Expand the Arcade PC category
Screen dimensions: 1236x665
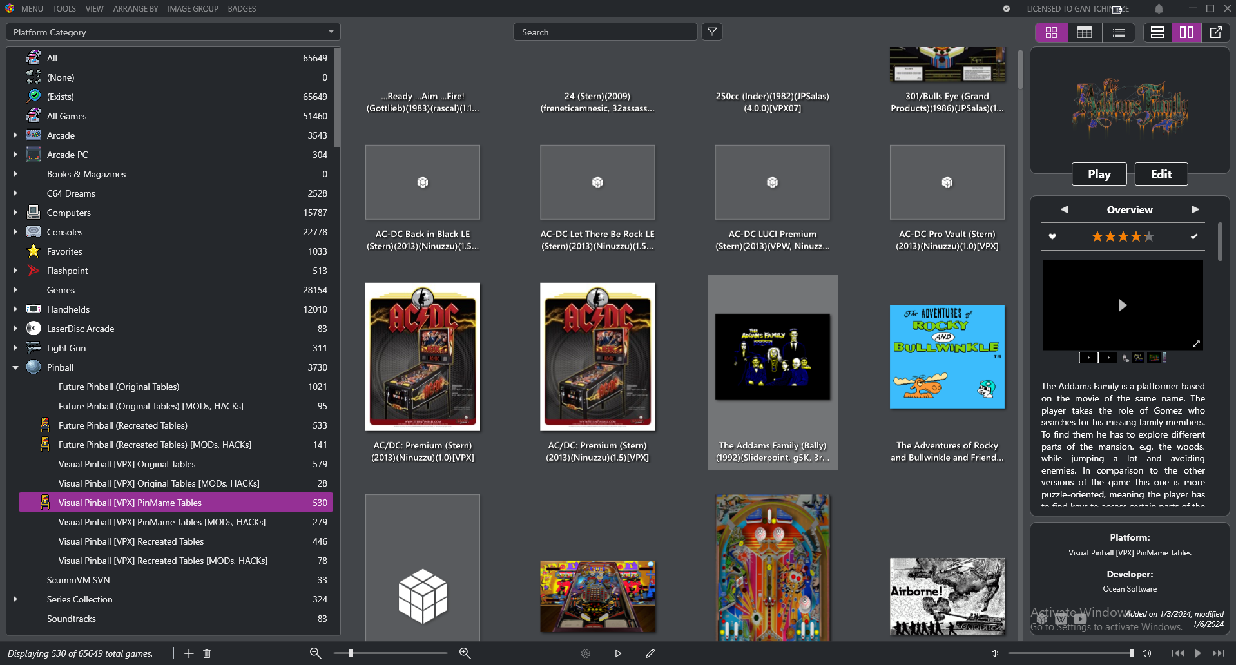pos(15,155)
